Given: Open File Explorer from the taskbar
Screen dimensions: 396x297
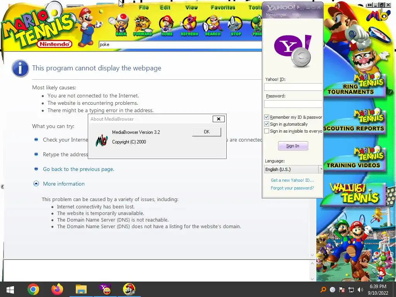Looking at the screenshot, I should point(81,289).
